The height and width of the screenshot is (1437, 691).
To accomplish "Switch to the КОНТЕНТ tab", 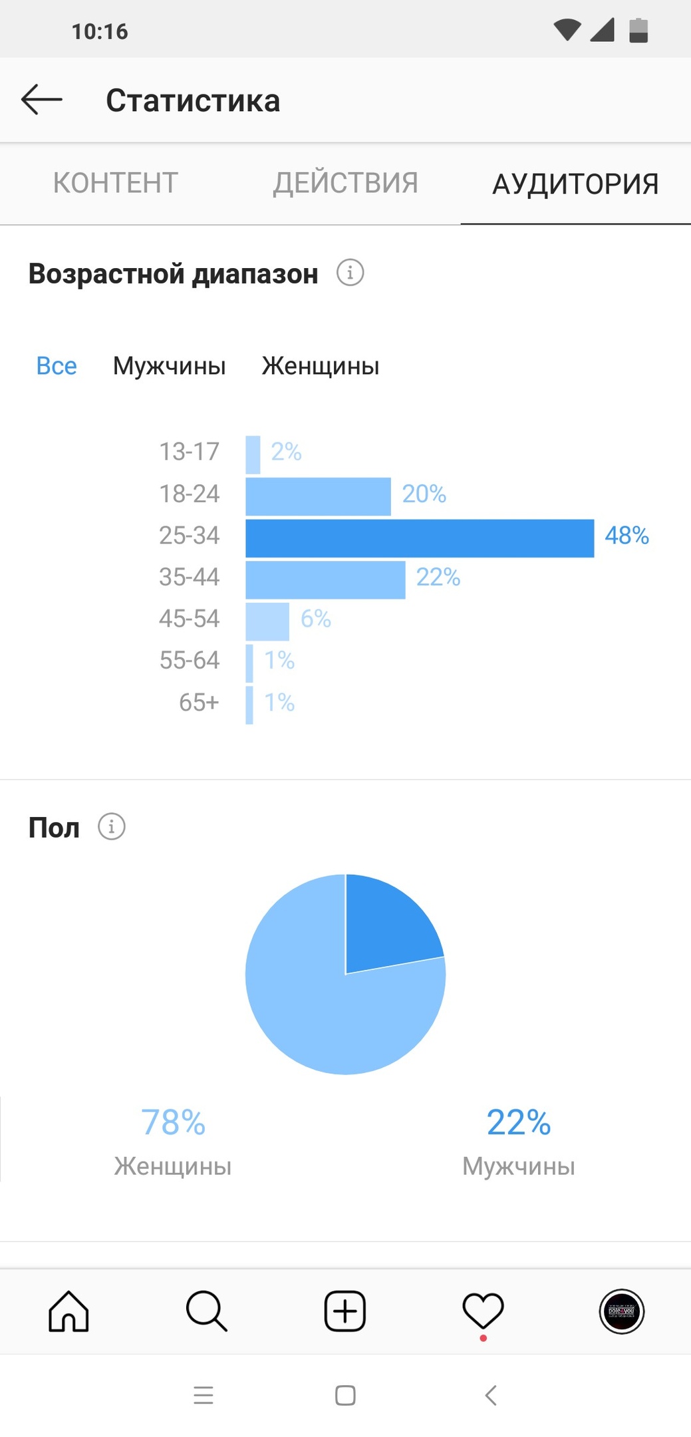I will click(x=116, y=183).
